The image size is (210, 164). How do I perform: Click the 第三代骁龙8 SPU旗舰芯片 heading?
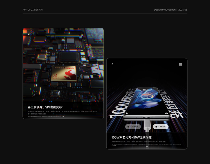[45, 107]
